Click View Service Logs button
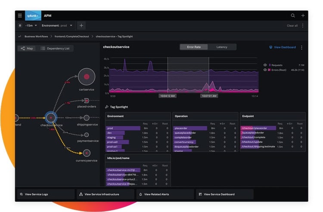The width and height of the screenshot is (323, 212). tap(45, 194)
